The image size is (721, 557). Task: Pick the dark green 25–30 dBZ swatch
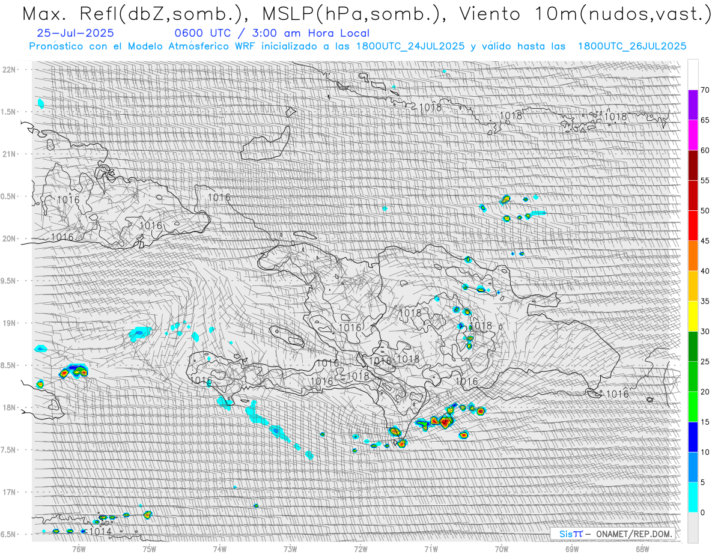coord(693,346)
